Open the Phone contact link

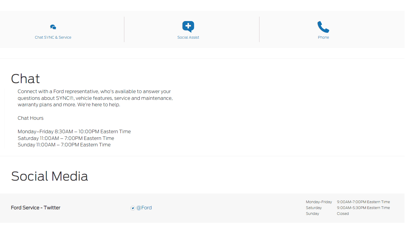(323, 37)
